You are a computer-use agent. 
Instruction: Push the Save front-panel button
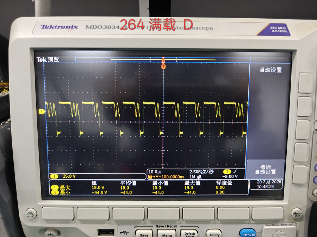pyautogui.click(x=144, y=233)
